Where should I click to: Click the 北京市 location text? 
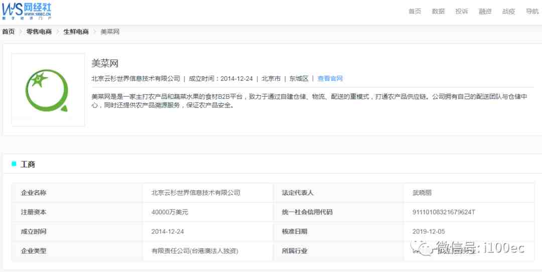[271, 78]
